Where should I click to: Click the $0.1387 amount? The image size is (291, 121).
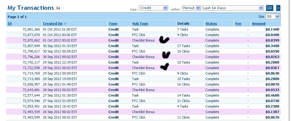click(x=272, y=112)
